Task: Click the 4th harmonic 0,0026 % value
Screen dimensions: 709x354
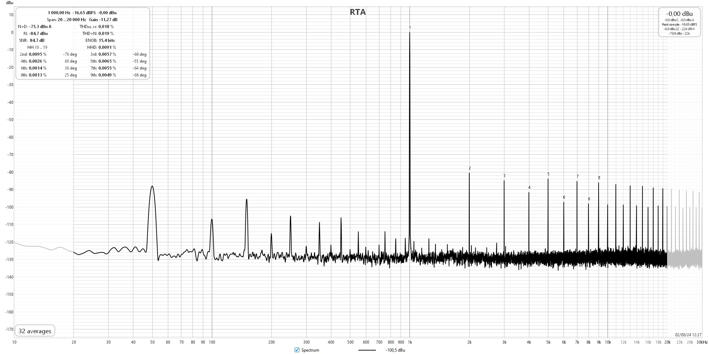Action: (38, 61)
